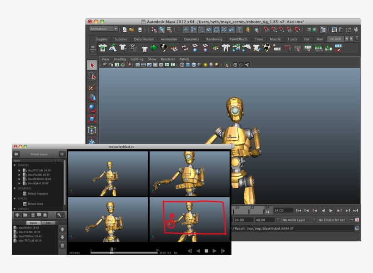The image size is (373, 273).
Task: Open the viewport Shading menu
Action: pos(120,59)
